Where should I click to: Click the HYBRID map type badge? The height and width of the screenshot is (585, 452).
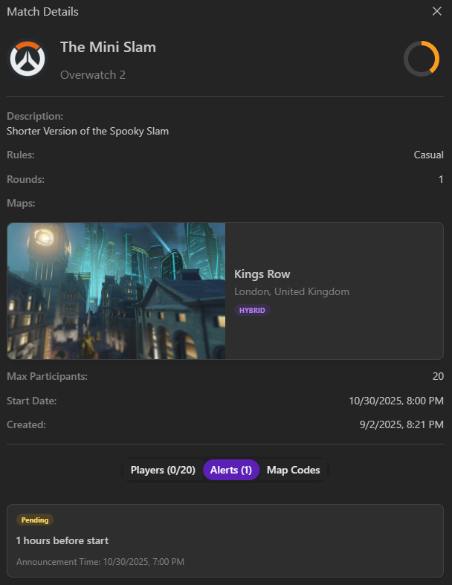point(252,310)
